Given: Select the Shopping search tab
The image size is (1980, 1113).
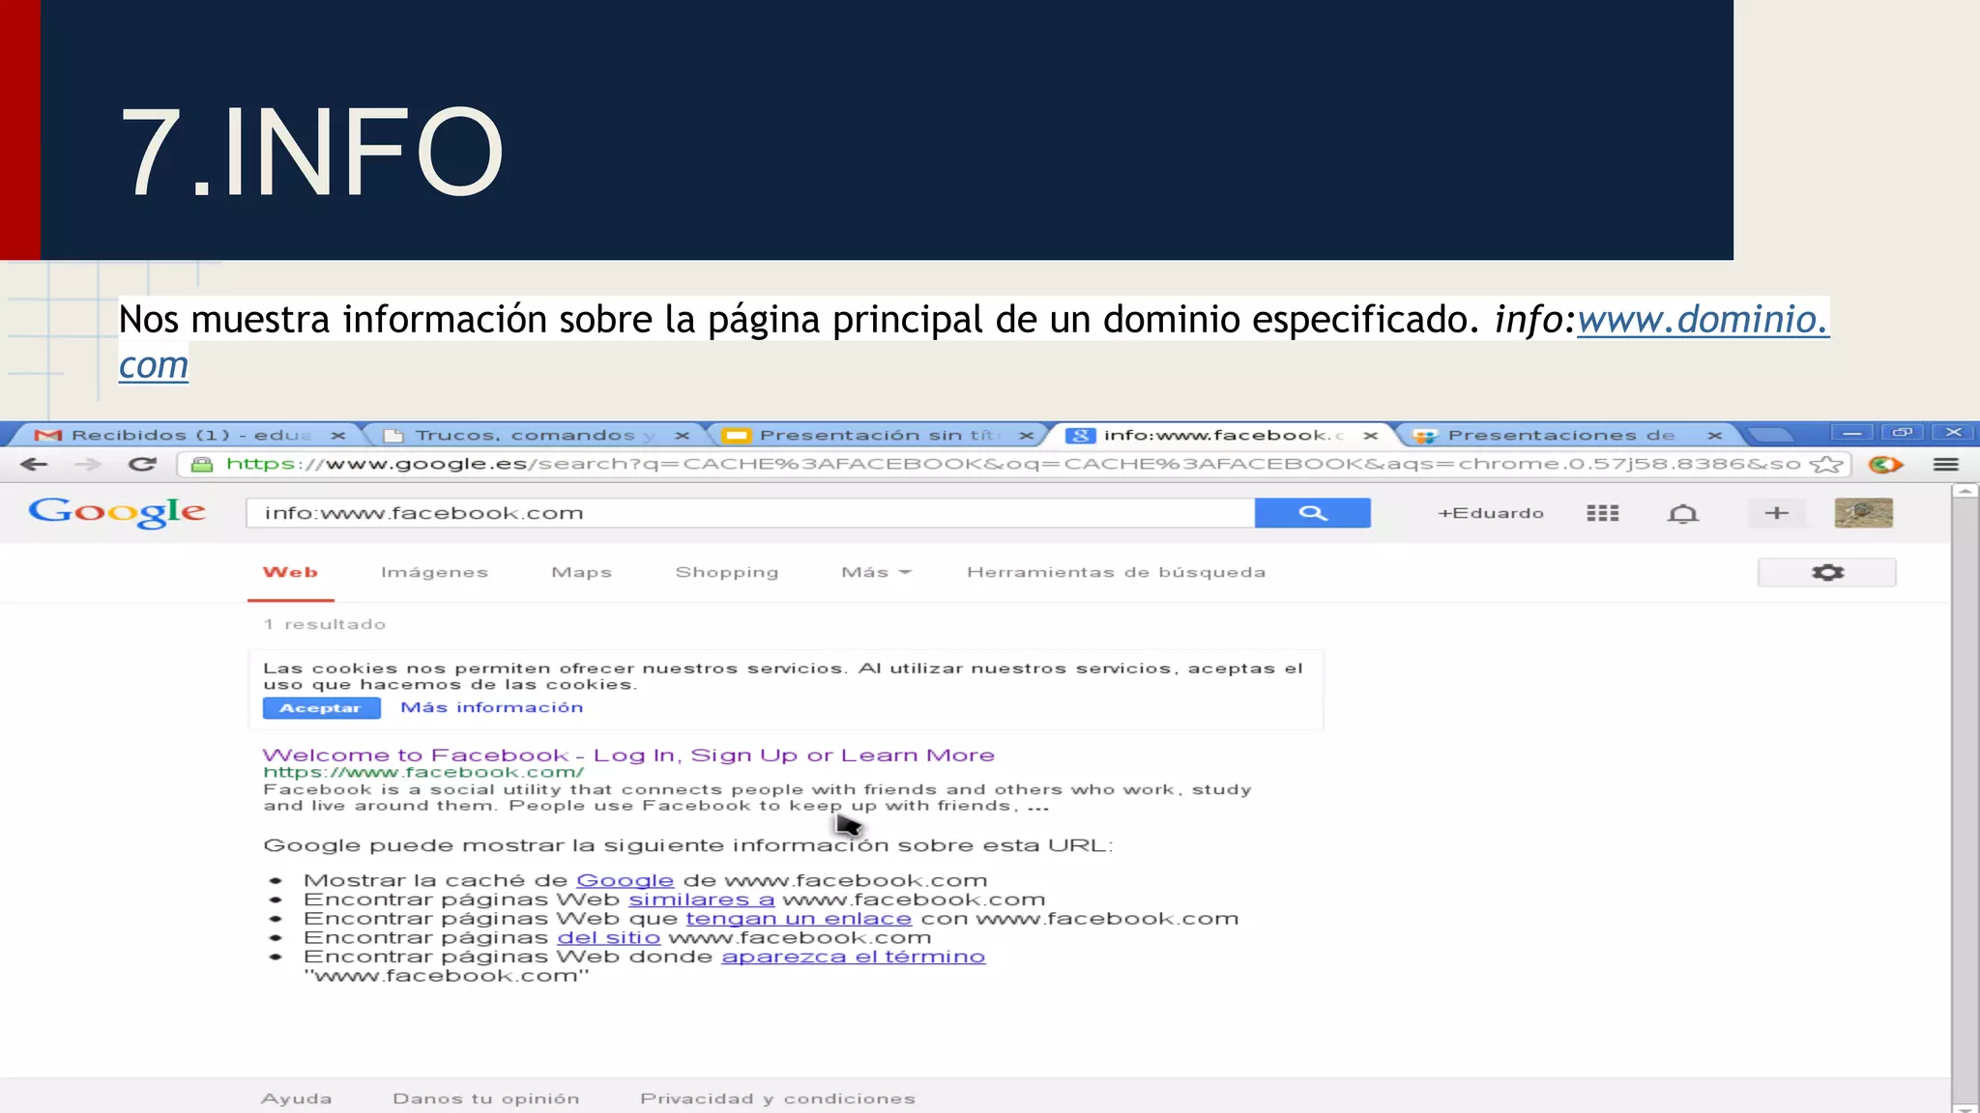Looking at the screenshot, I should point(727,573).
